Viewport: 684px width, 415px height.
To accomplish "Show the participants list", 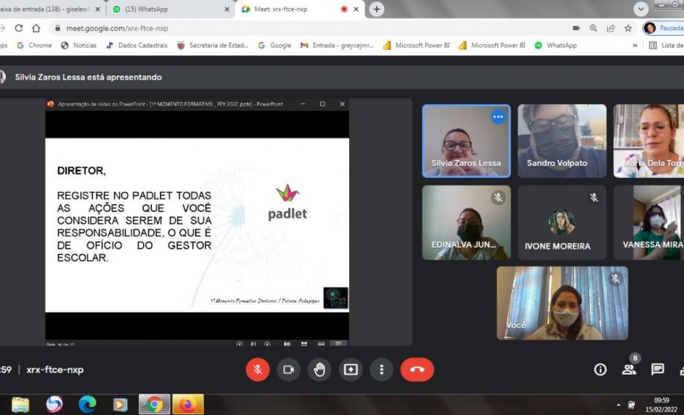I will [629, 369].
